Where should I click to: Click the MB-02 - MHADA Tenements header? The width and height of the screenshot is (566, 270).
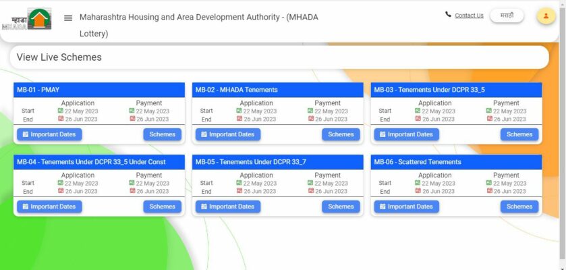coord(277,90)
